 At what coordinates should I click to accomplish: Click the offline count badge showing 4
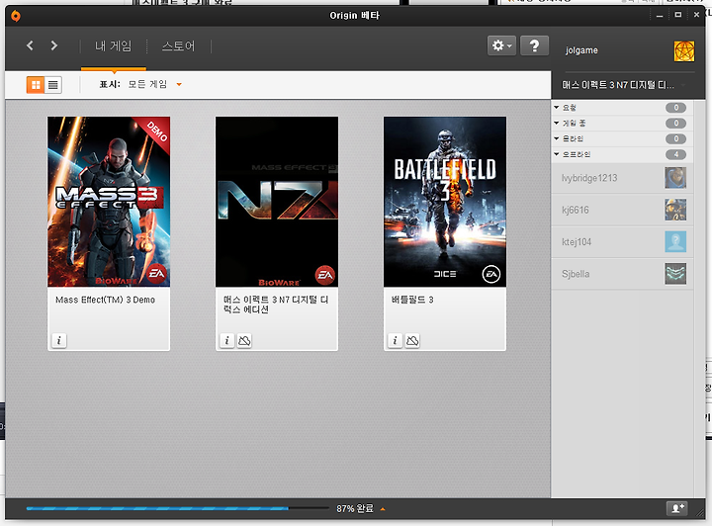coord(675,154)
